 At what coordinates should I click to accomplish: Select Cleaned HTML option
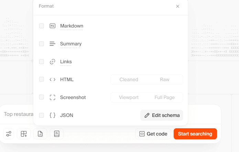click(129, 79)
